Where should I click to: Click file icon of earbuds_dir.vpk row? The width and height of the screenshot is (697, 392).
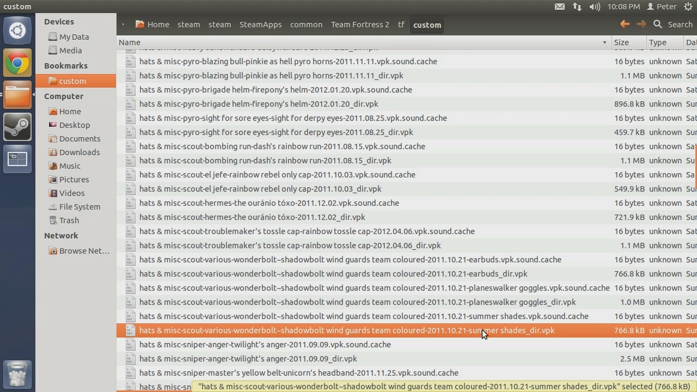tap(130, 274)
